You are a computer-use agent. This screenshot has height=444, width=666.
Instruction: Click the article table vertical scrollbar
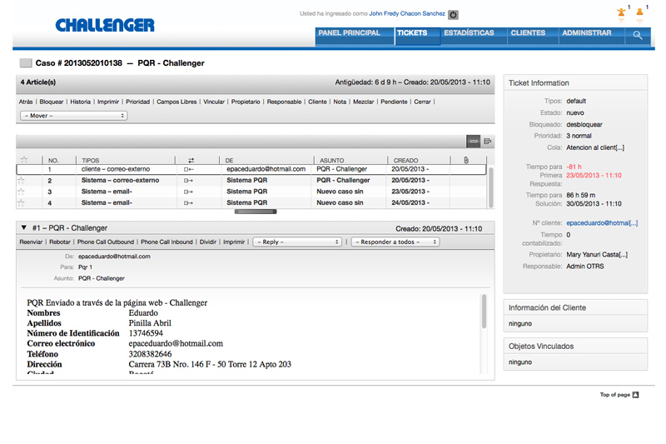coord(491,187)
